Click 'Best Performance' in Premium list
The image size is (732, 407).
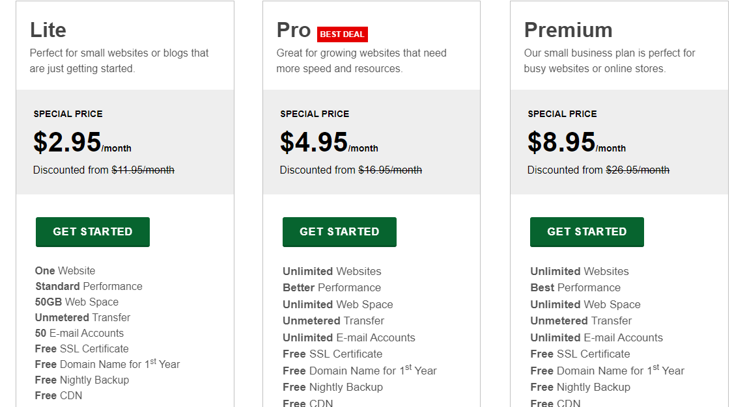tap(576, 287)
